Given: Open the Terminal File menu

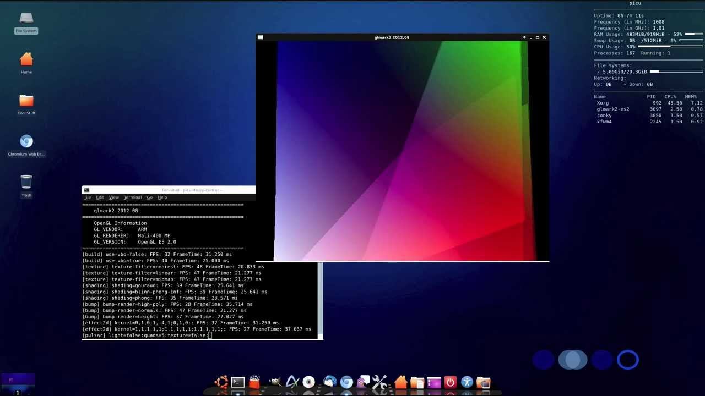Looking at the screenshot, I should tap(88, 197).
